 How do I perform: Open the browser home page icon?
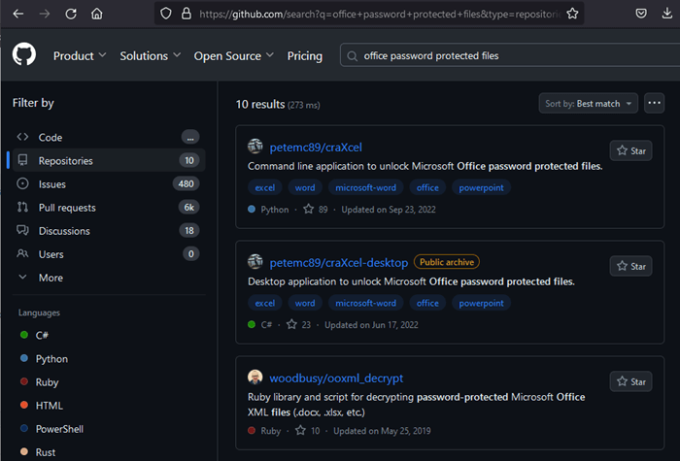click(97, 14)
